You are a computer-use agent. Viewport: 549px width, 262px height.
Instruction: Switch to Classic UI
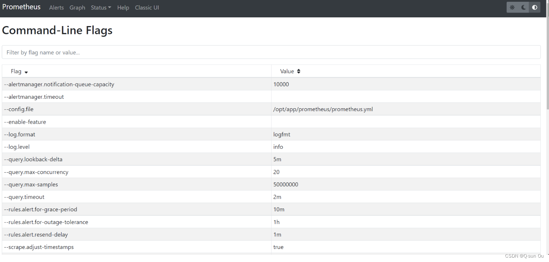(x=147, y=8)
